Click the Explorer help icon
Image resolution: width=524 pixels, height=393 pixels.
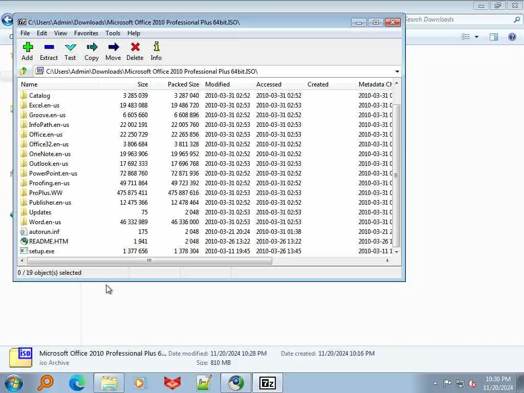click(512, 36)
